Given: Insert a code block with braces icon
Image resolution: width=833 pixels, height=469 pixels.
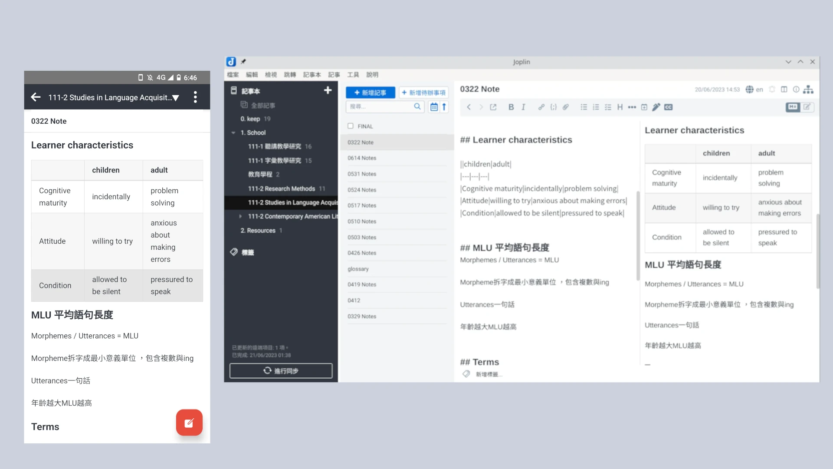Looking at the screenshot, I should tap(553, 107).
